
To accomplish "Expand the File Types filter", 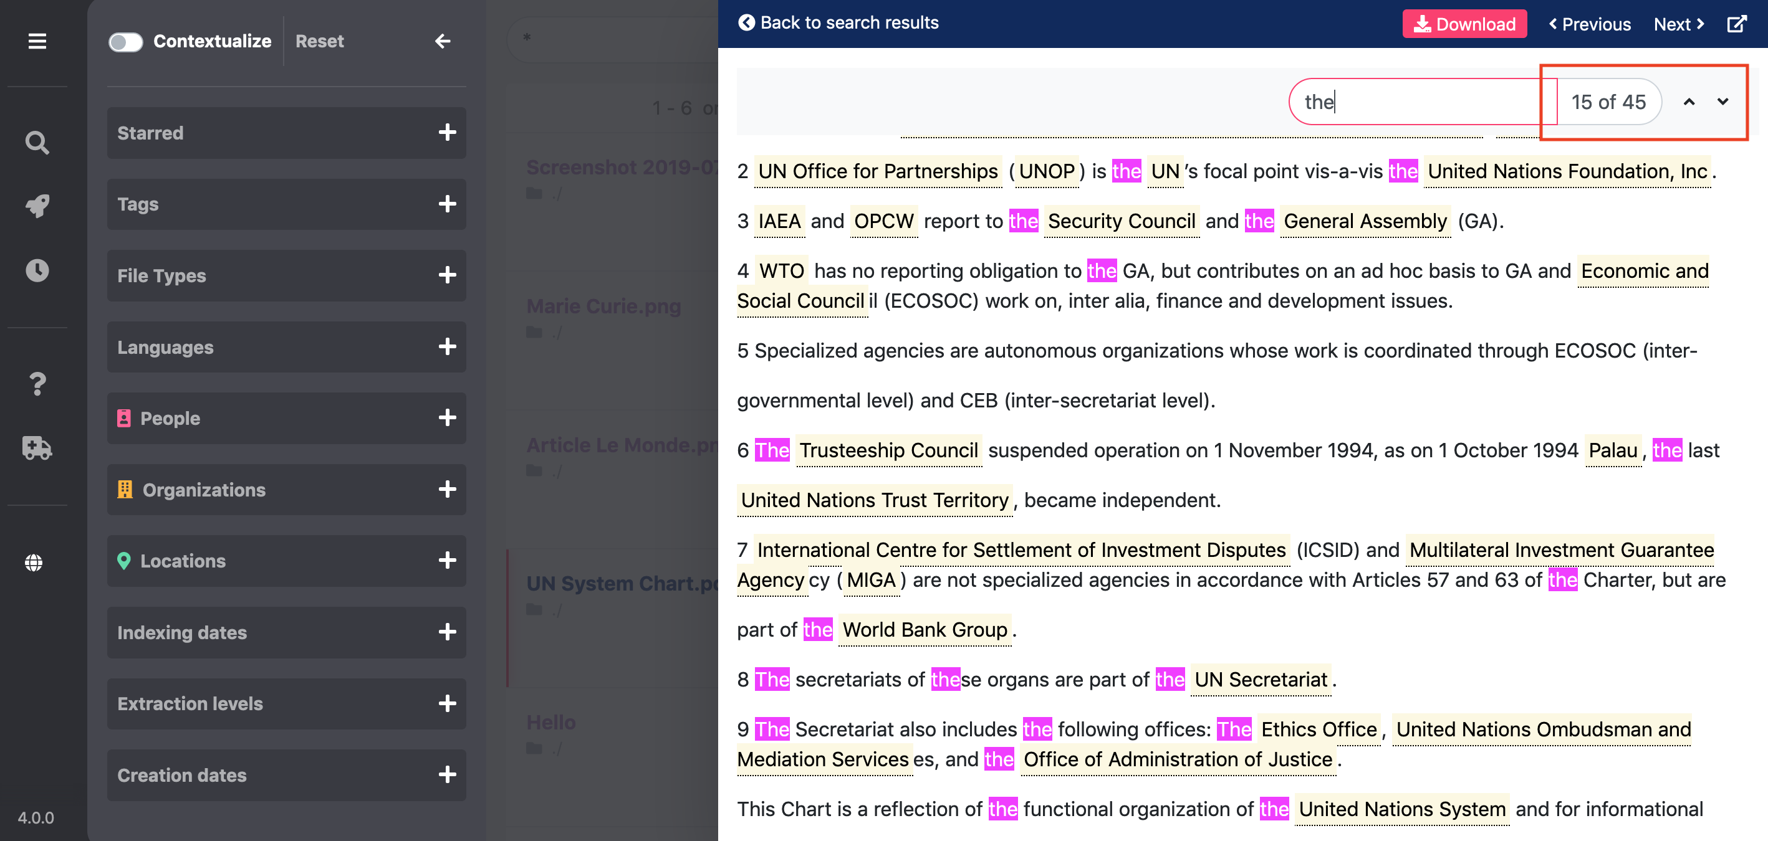I will point(286,276).
